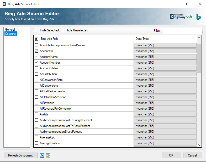
Task: Check the AverageCpc field checkbox
Action: tap(36, 137)
